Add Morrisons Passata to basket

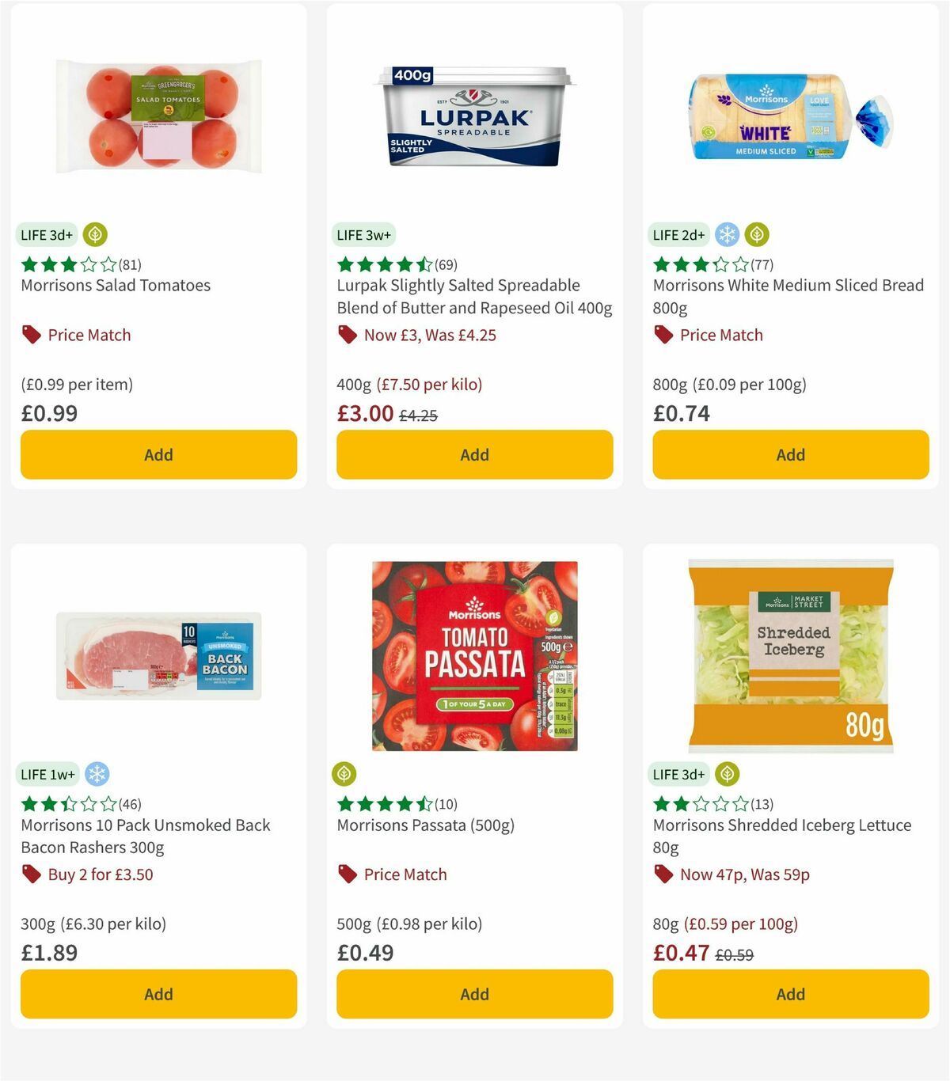(x=474, y=994)
